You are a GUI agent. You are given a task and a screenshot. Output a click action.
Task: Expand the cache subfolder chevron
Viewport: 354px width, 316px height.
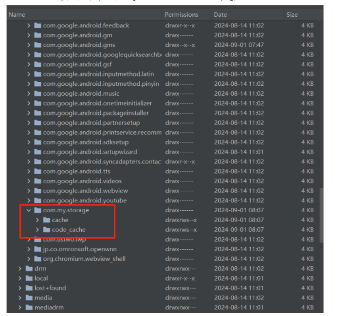pyautogui.click(x=37, y=220)
